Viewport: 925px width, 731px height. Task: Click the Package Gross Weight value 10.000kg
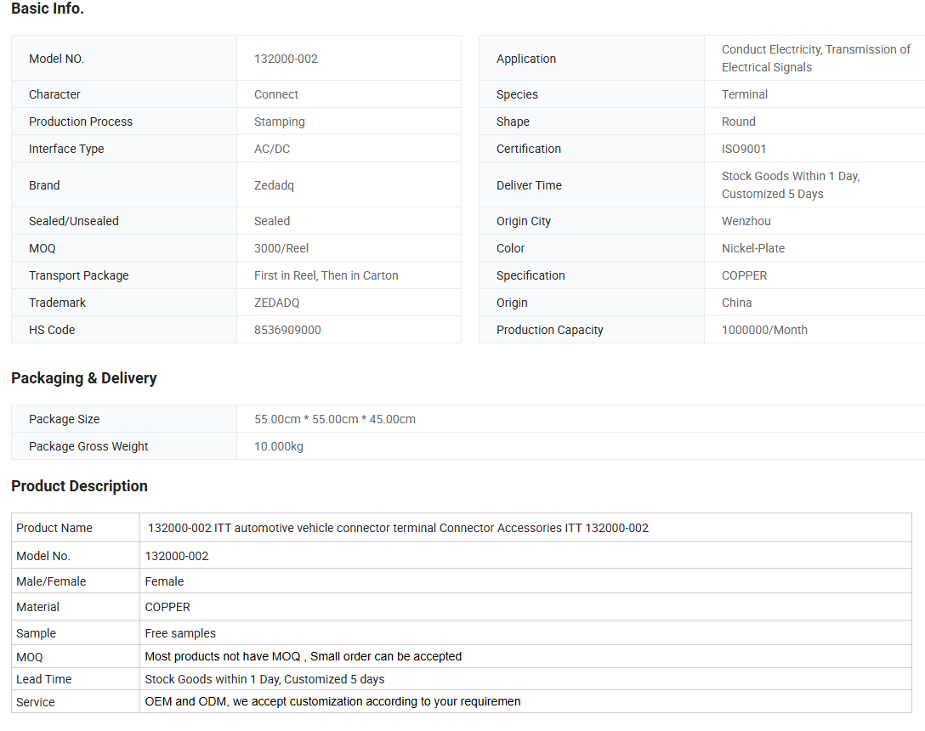[x=279, y=446]
